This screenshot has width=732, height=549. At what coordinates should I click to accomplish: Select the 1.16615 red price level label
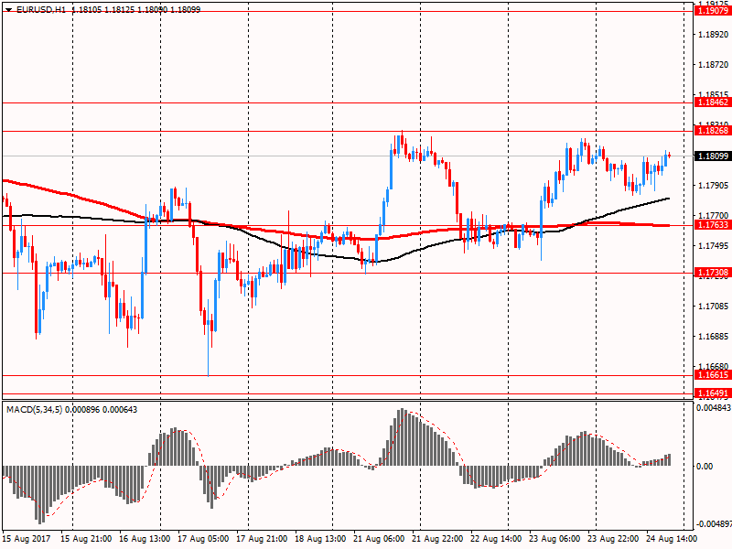pyautogui.click(x=713, y=375)
